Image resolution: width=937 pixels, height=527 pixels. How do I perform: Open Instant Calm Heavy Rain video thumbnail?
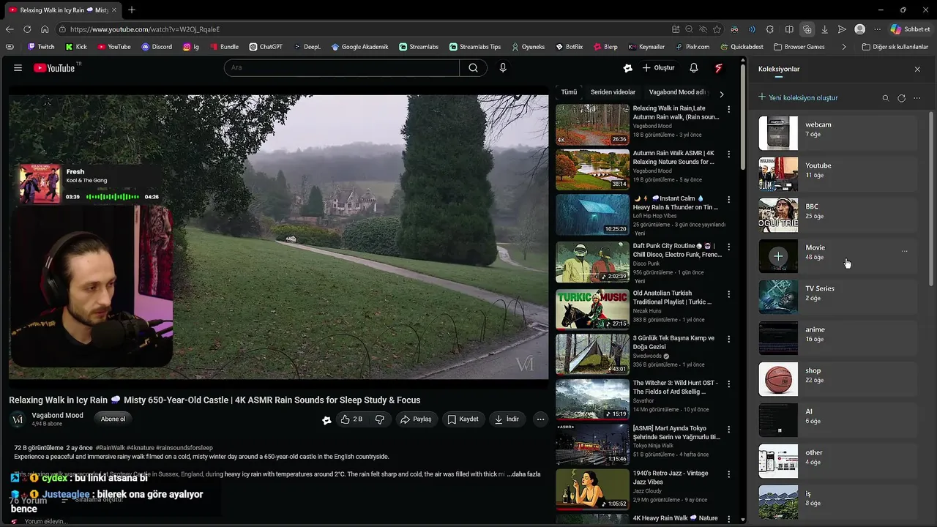(592, 214)
